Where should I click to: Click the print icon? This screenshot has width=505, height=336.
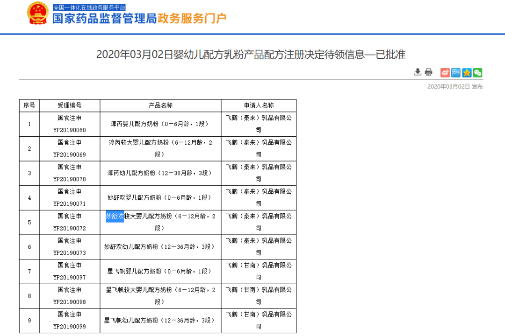click(x=428, y=72)
